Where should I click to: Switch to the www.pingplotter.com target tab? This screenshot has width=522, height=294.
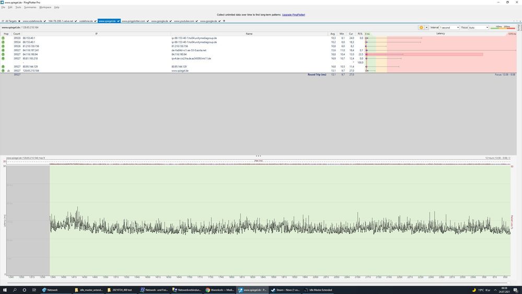133,21
